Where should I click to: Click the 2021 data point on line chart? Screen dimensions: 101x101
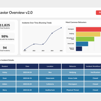pos(25,50)
